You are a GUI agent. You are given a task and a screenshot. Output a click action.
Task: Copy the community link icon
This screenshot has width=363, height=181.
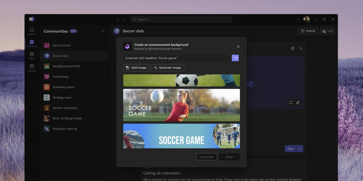[x=331, y=31]
